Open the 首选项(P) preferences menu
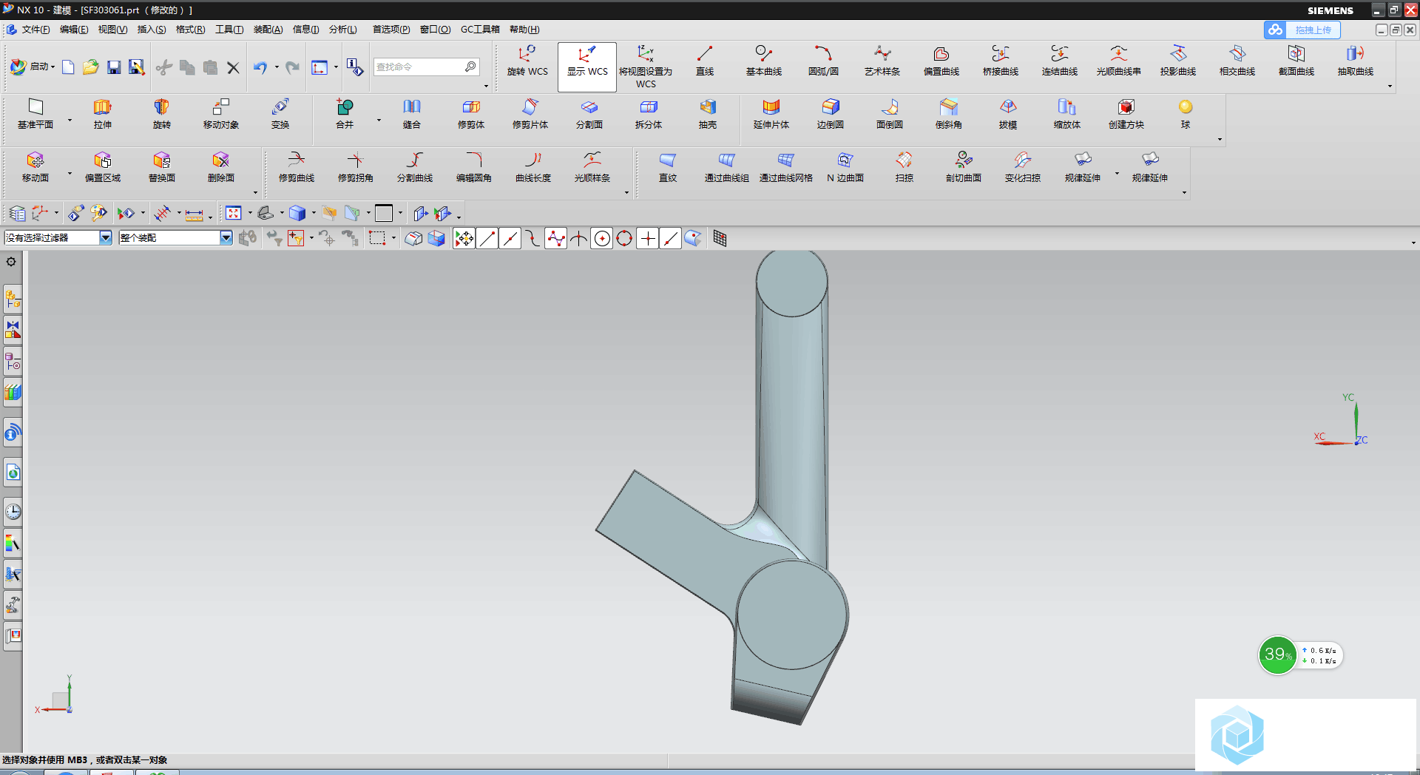 tap(391, 30)
